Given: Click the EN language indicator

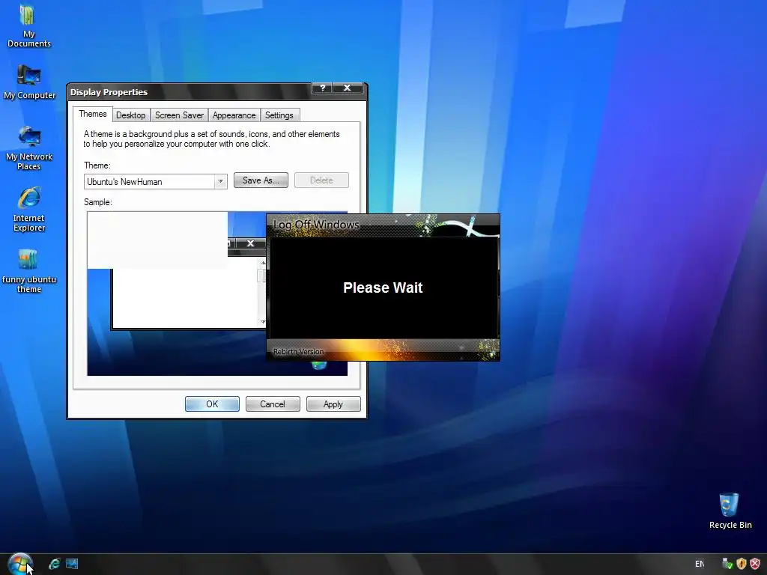Looking at the screenshot, I should pyautogui.click(x=700, y=564).
